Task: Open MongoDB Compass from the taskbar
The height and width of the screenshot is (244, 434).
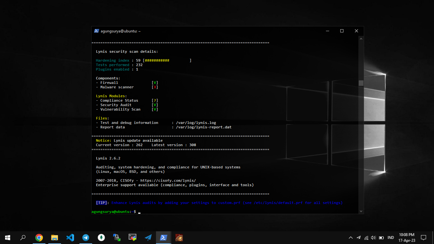Action: point(101,237)
